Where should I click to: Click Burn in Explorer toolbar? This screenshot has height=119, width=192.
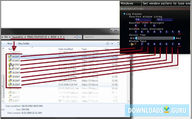click(10, 43)
